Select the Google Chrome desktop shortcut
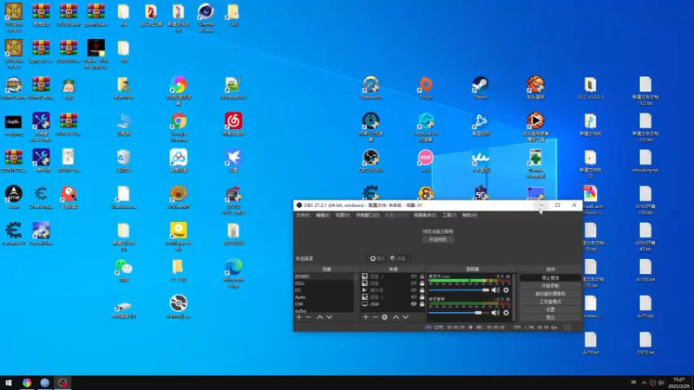Viewport: 694px width, 390px height. click(x=179, y=127)
